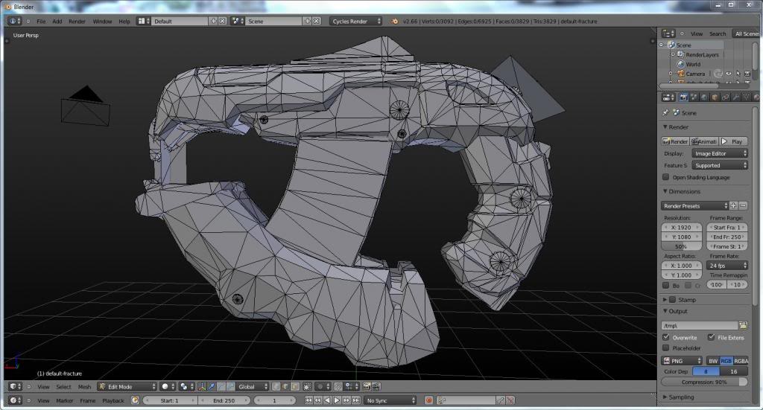Open the Mesh menu in 3D view

point(84,387)
